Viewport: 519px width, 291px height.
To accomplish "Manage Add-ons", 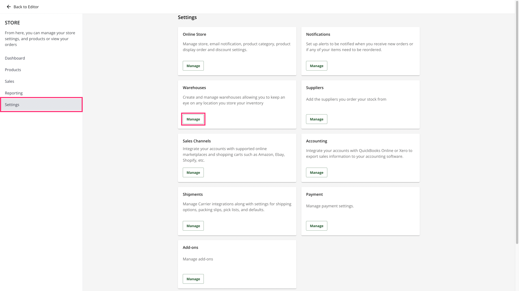I will coord(193,279).
